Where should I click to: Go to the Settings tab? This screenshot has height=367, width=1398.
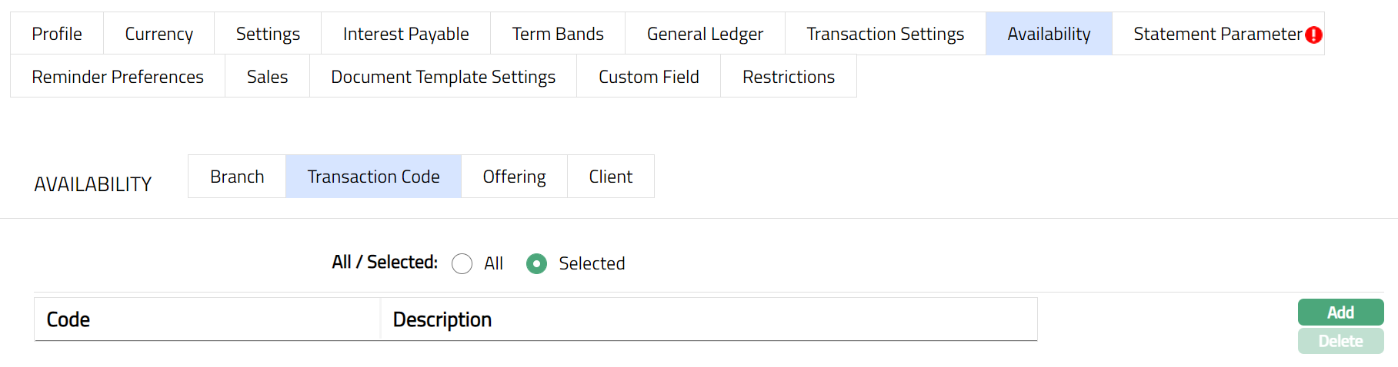(x=268, y=34)
